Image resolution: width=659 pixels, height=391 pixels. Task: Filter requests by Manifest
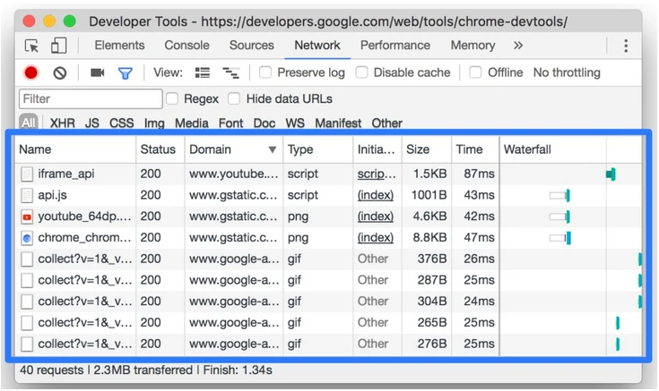click(x=338, y=123)
